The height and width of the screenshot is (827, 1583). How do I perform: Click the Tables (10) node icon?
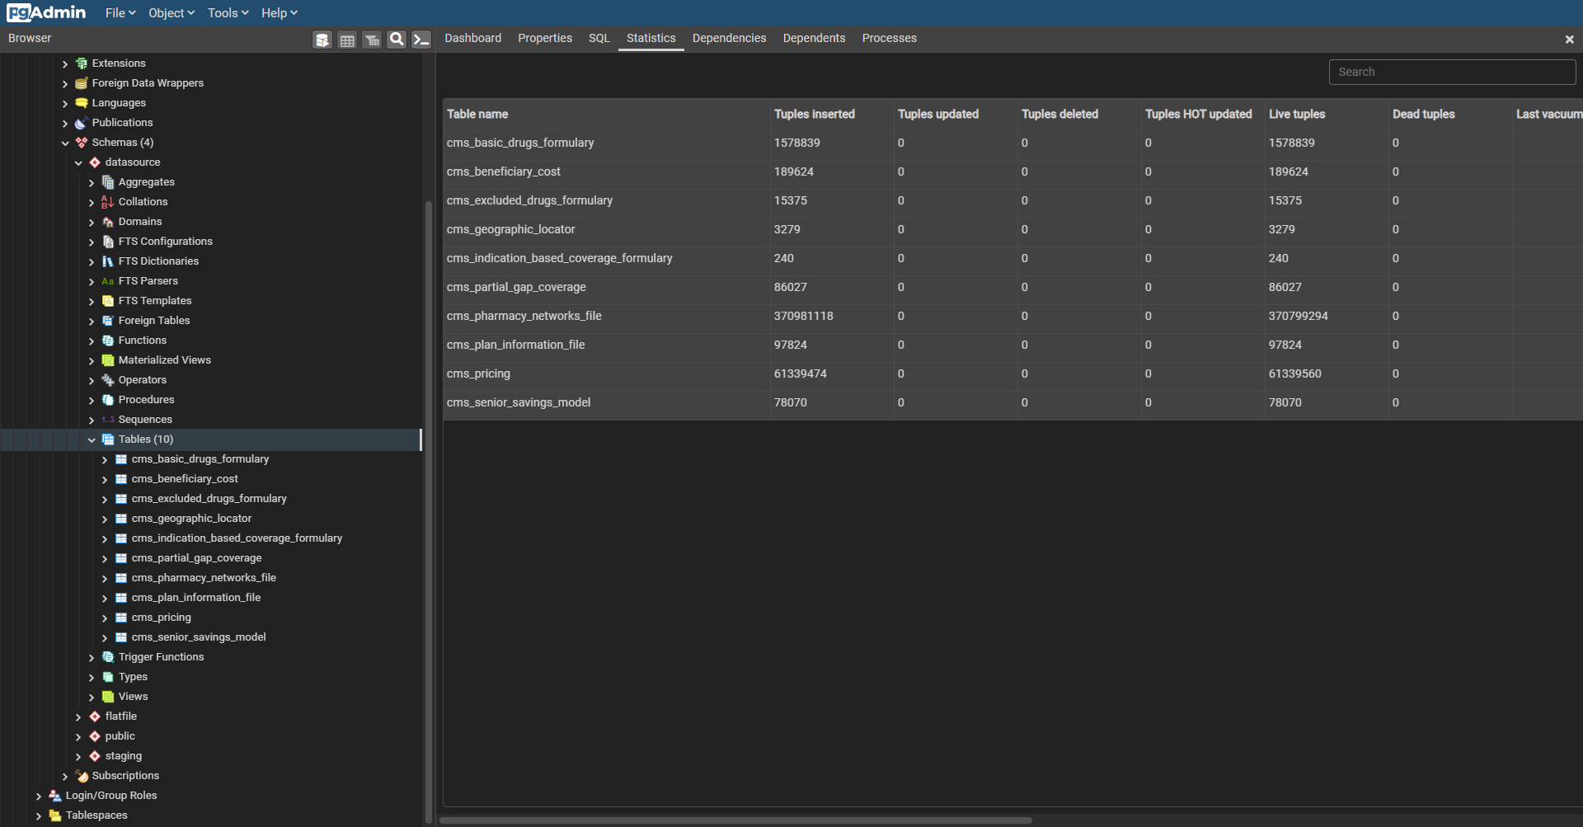click(x=108, y=439)
